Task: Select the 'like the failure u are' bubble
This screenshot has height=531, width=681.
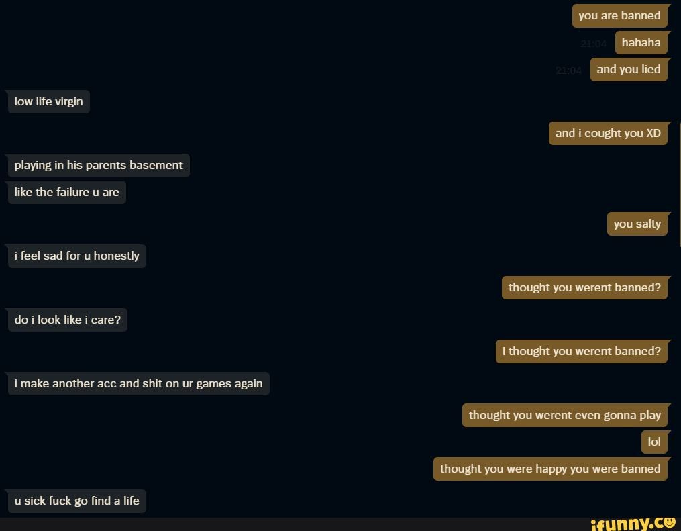Action: click(67, 193)
